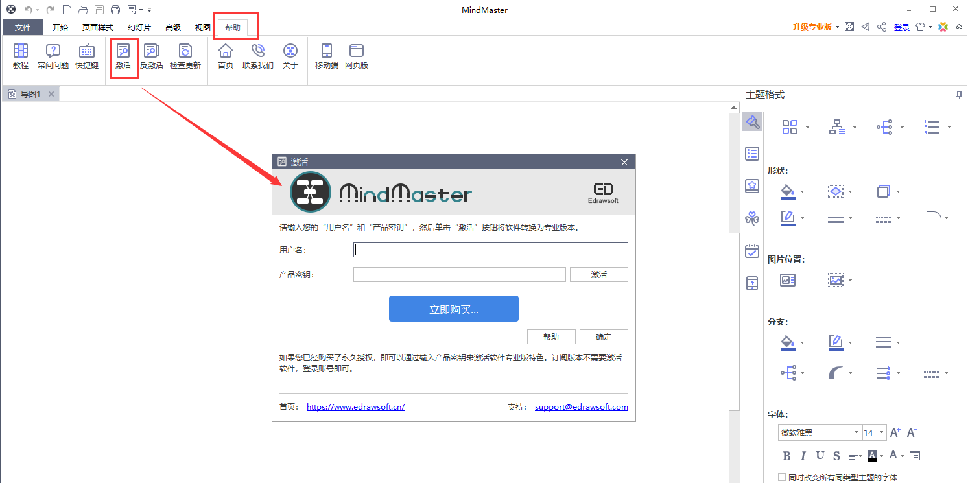Open the font highlight color swatch

[873, 456]
